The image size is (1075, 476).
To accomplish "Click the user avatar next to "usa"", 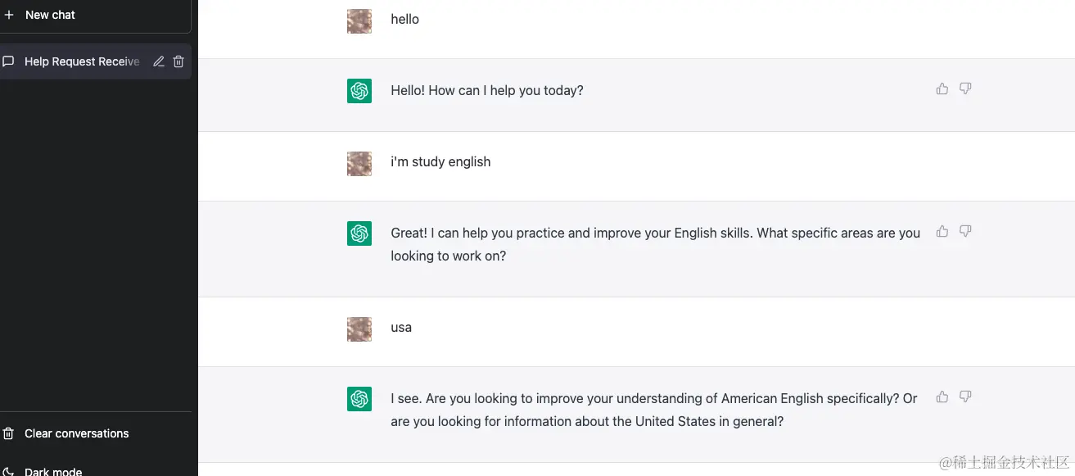I will coord(359,329).
